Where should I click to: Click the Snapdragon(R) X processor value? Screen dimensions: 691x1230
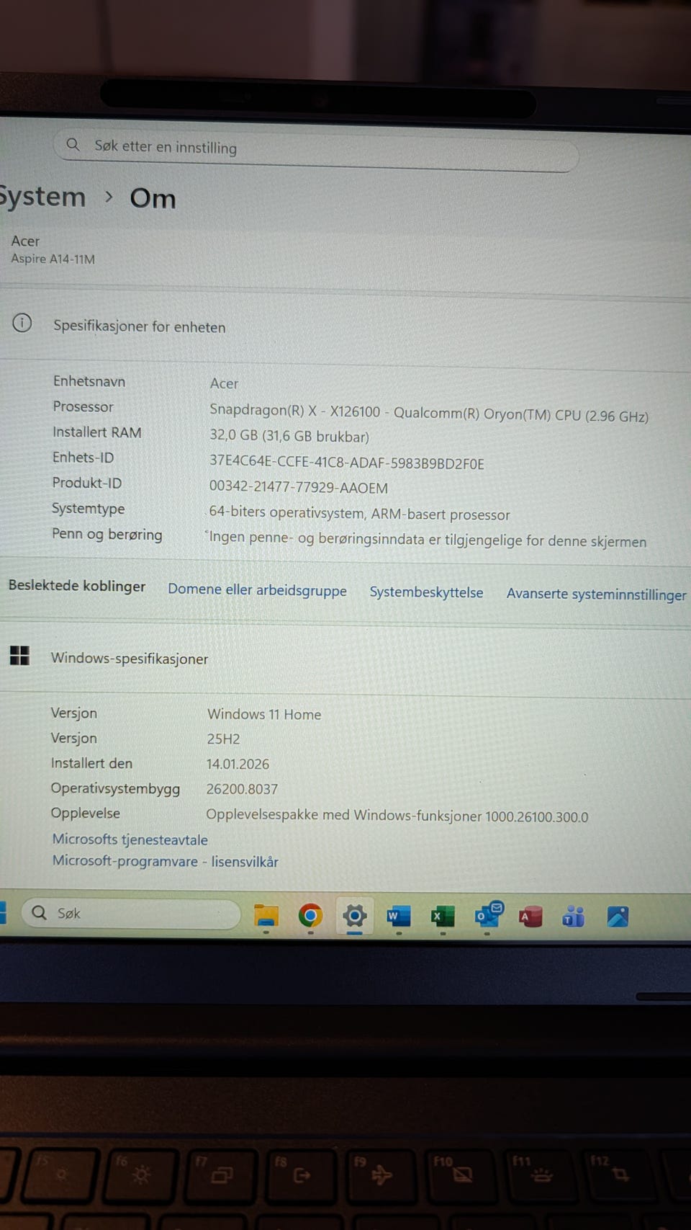429,413
